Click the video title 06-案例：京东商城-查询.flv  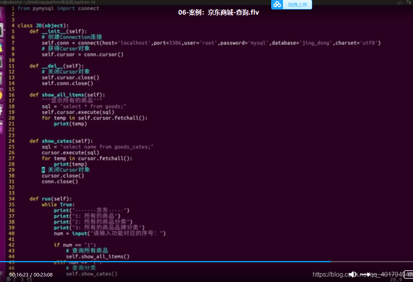(219, 12)
